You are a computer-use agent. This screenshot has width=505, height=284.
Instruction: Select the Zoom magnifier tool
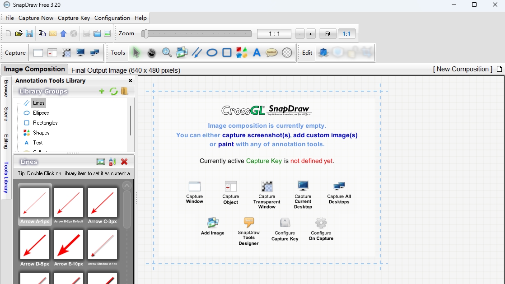167,53
